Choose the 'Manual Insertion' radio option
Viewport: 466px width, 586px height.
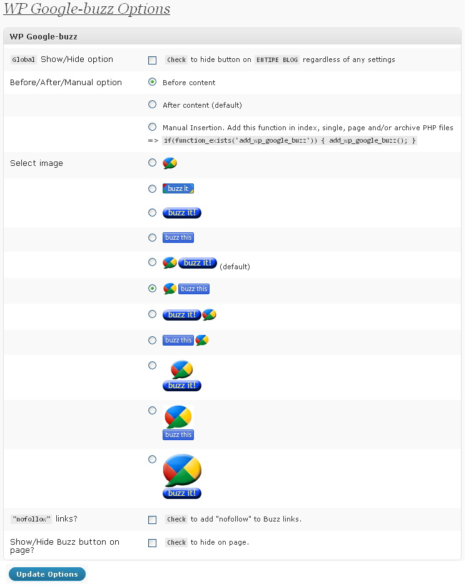click(x=152, y=127)
